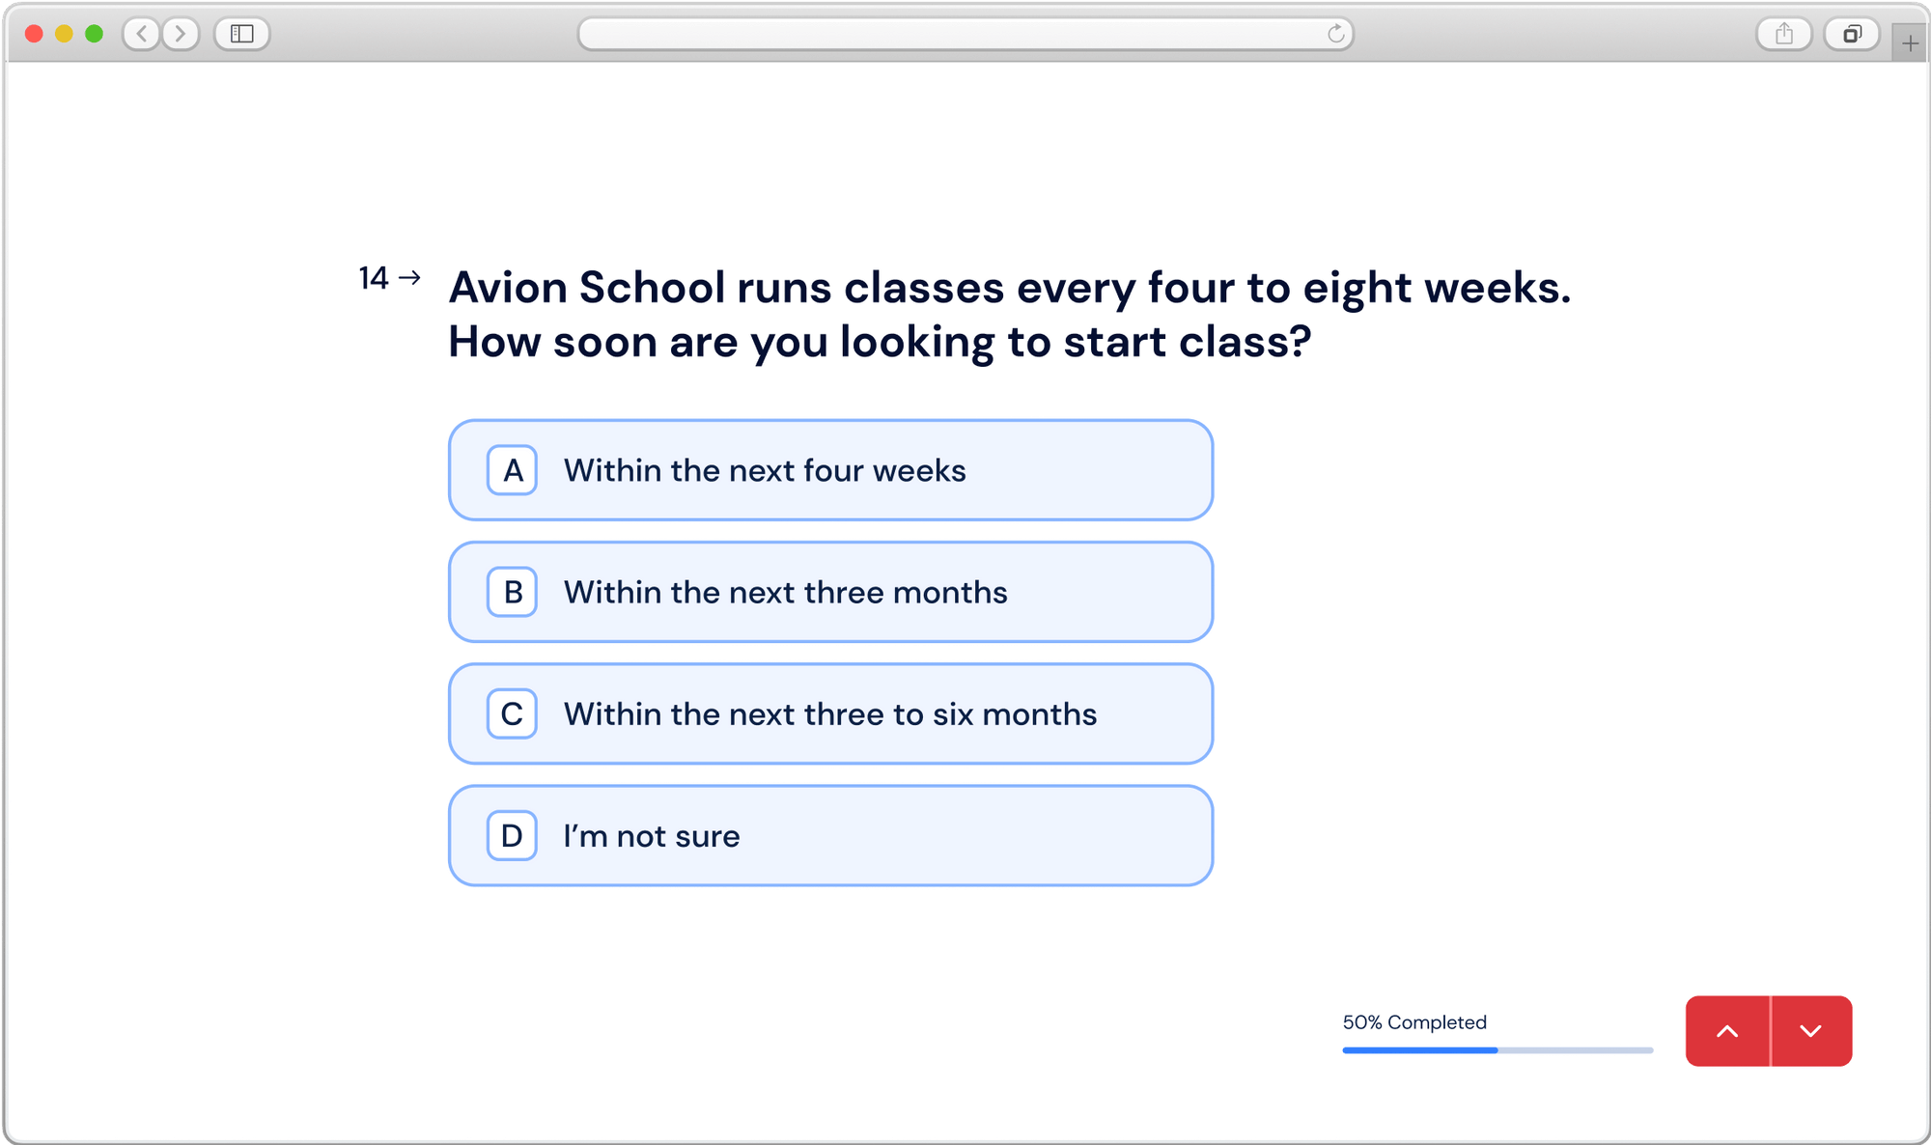The height and width of the screenshot is (1145, 1931).
Task: Click the share icon in the toolbar
Action: (x=1782, y=34)
